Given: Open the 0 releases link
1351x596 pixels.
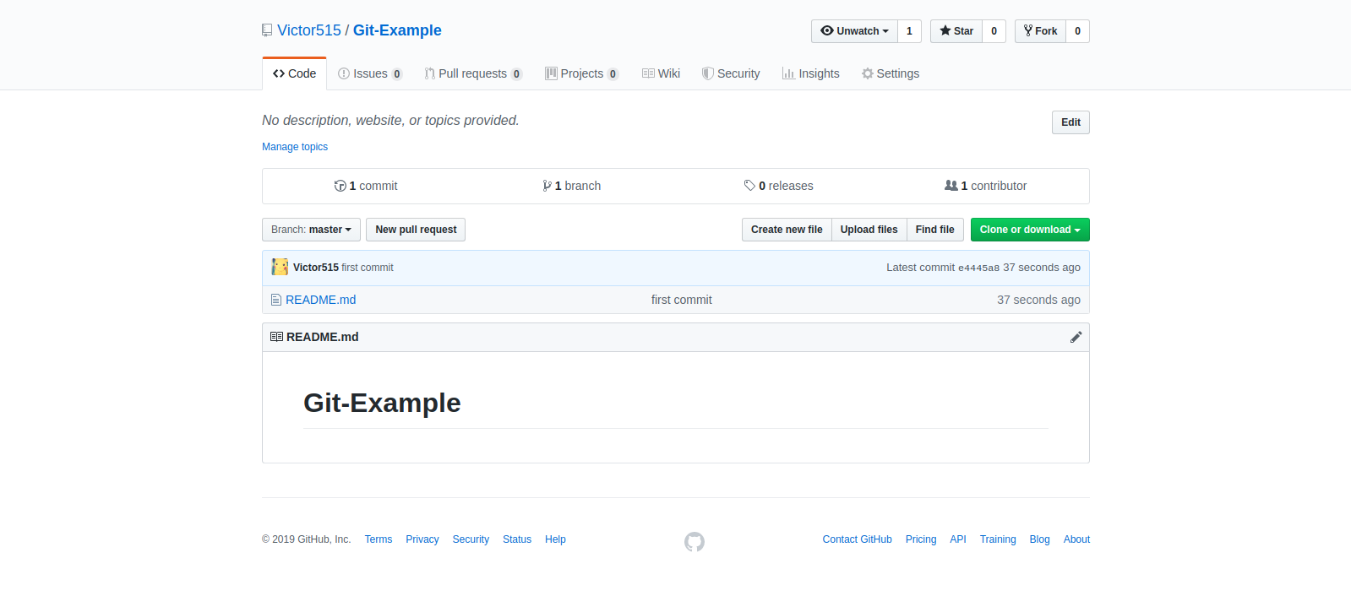Looking at the screenshot, I should 778,186.
